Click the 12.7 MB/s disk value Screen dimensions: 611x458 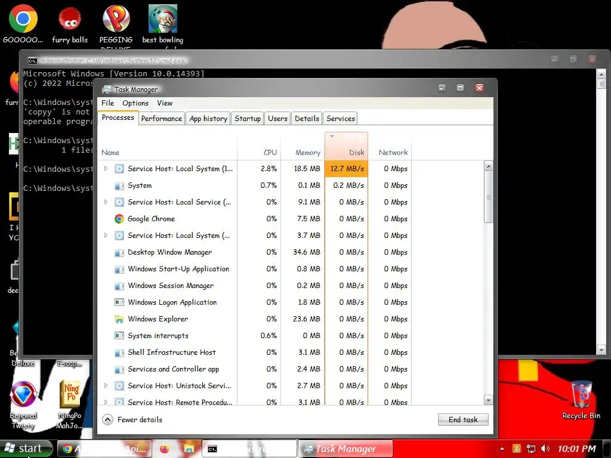pyautogui.click(x=347, y=169)
